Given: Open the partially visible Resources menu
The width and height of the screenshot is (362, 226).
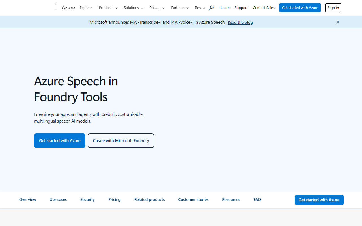Looking at the screenshot, I should [200, 8].
